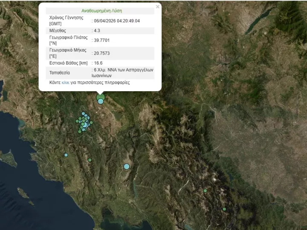Select the large light blue marker southeast of the cluster
Image resolution: width=307 pixels, height=230 pixels.
[x=127, y=167]
